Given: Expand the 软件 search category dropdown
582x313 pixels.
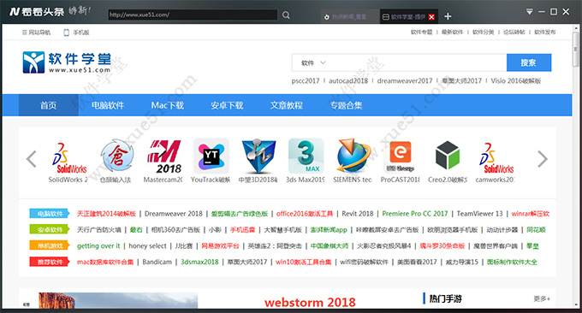Looking at the screenshot, I should pyautogui.click(x=313, y=62).
